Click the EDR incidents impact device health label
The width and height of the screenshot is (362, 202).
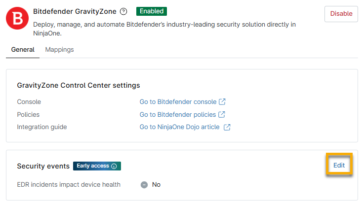[69, 185]
